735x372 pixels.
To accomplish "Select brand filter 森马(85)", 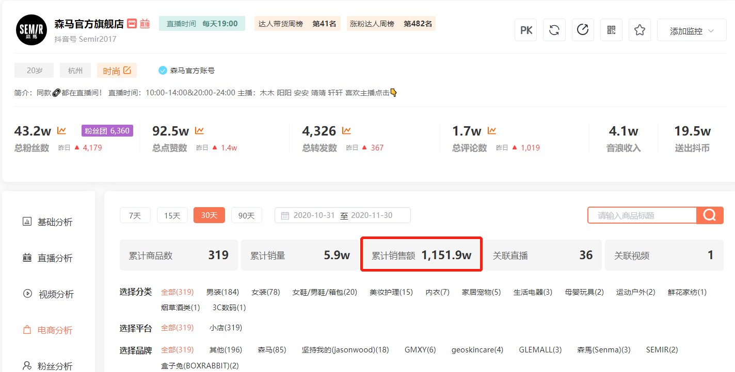I will pos(272,350).
